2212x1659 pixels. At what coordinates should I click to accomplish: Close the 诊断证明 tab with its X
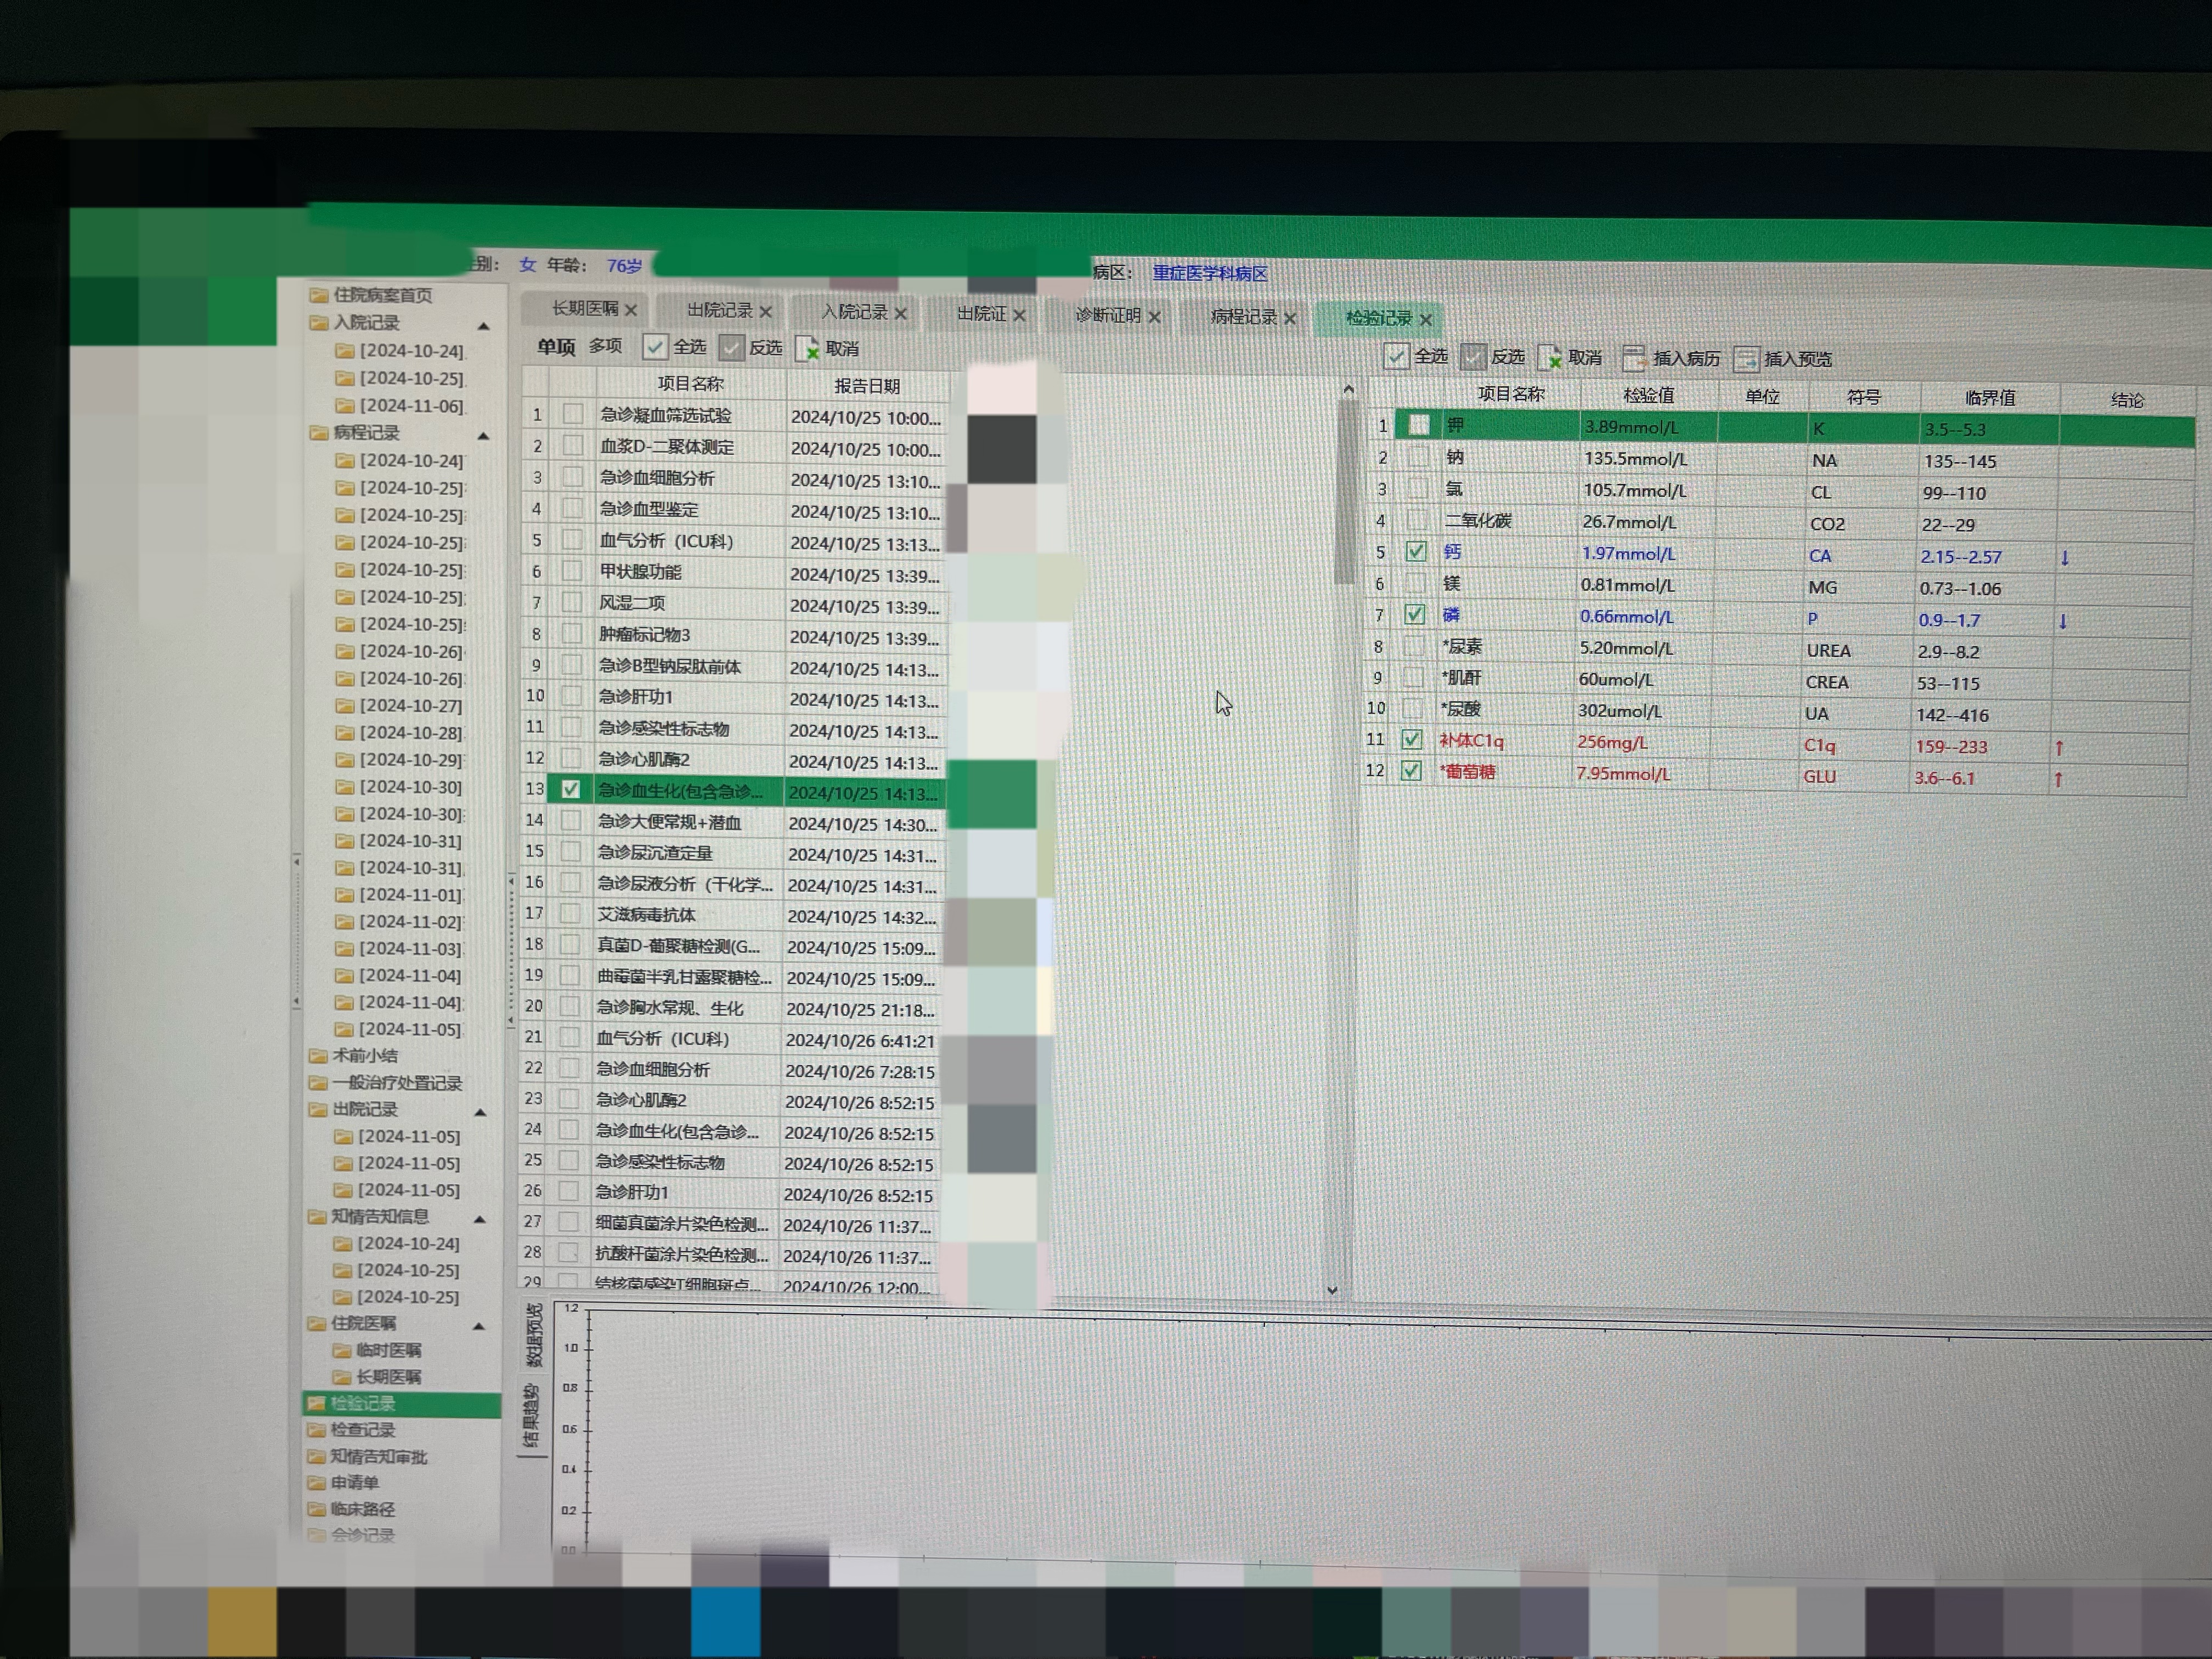point(1155,317)
